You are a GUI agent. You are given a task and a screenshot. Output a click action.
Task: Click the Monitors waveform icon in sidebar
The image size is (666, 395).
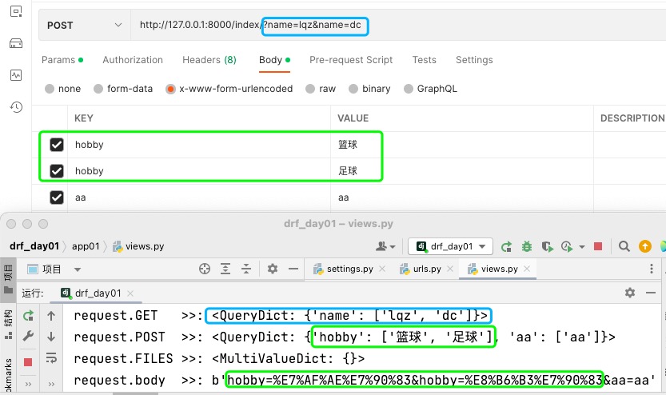click(15, 75)
